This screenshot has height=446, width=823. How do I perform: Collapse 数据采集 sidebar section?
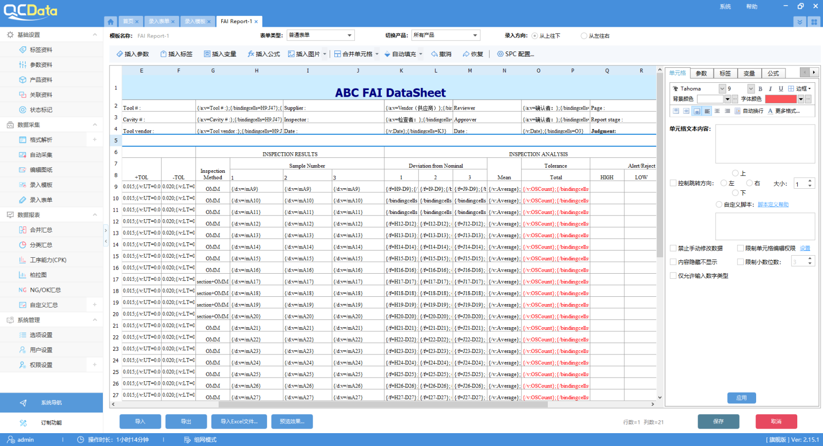tap(95, 125)
